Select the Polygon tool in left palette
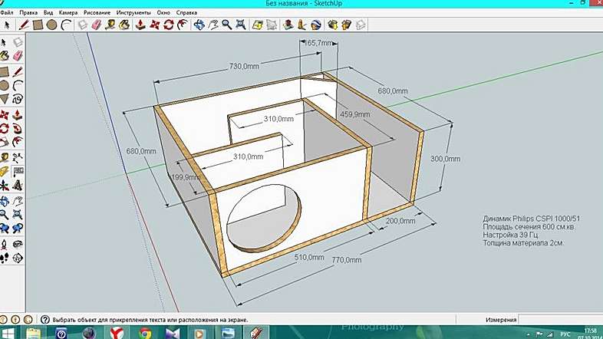The image size is (603, 339). pyautogui.click(x=5, y=99)
